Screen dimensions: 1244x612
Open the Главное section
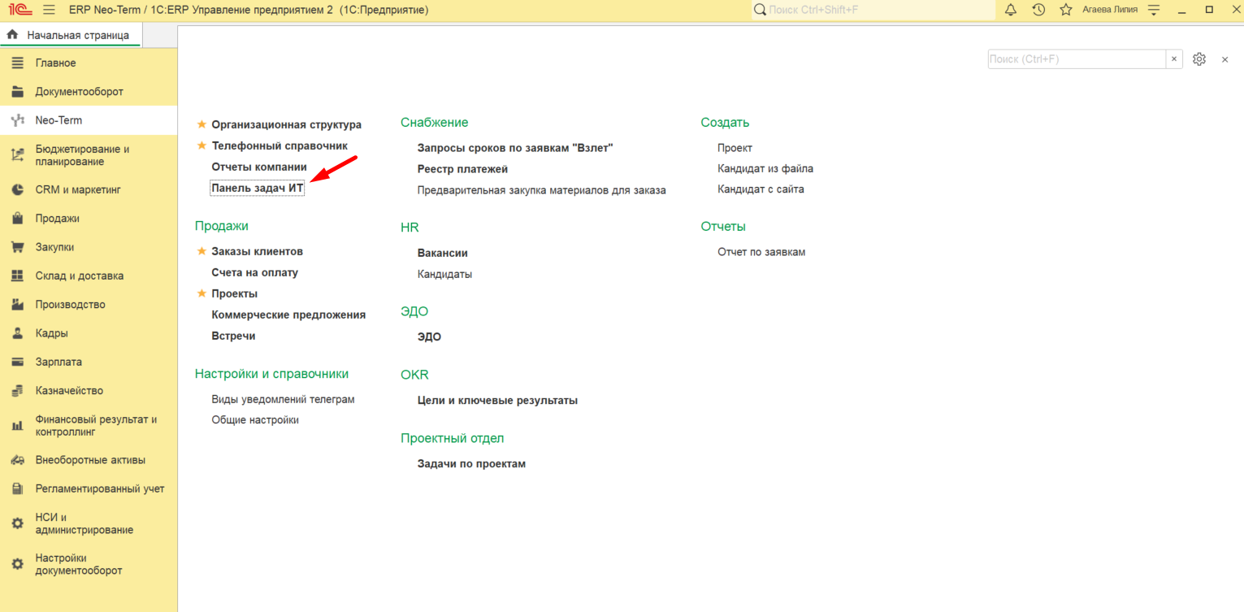coord(89,63)
